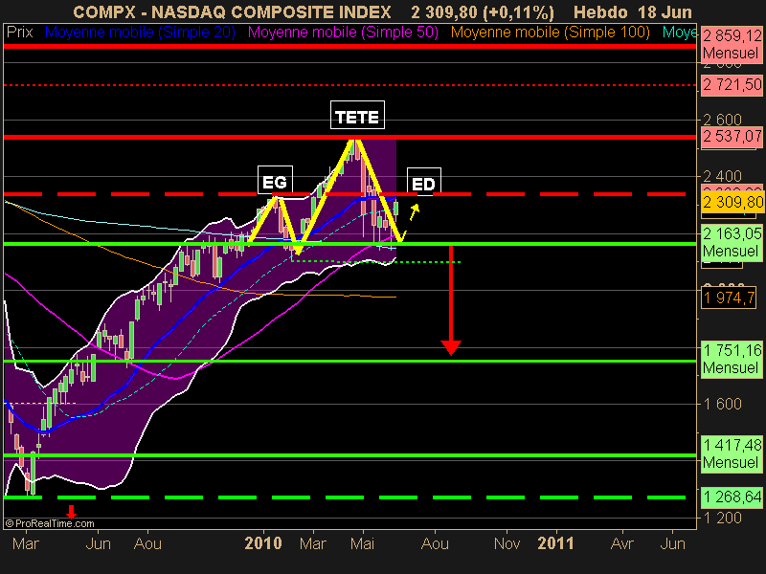Screen dimensions: 766x574
Task: Click the 1 200 scale value
Action: (x=722, y=518)
